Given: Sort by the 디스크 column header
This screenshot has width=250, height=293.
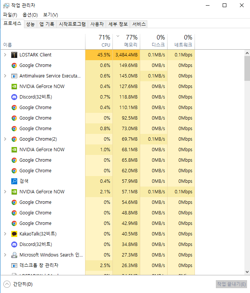Looking at the screenshot, I should (154, 42).
